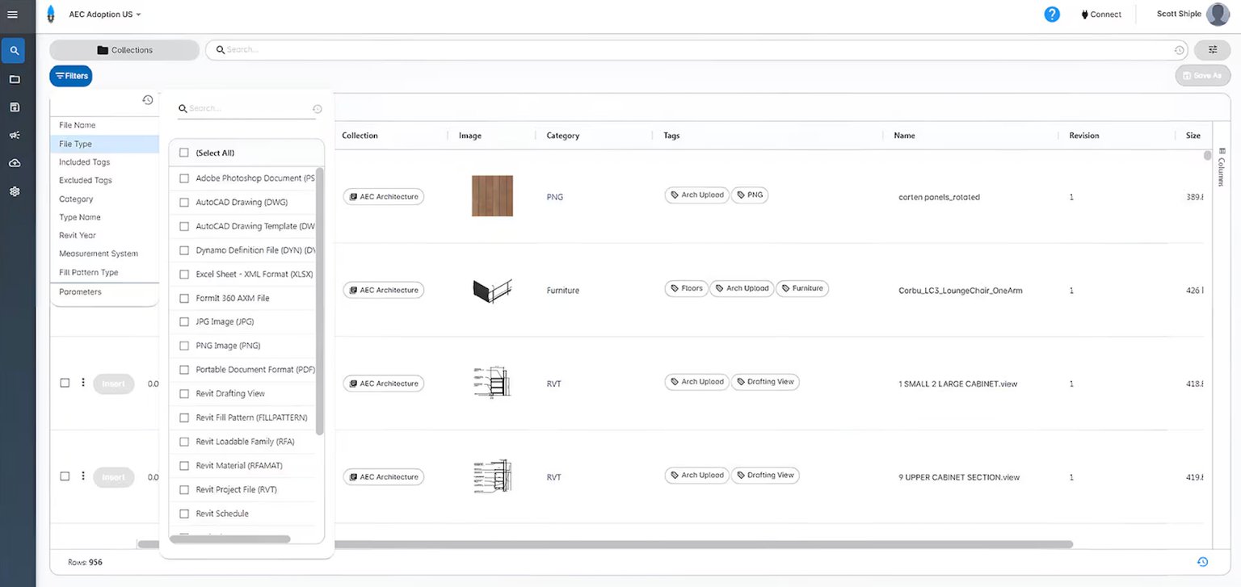Image resolution: width=1241 pixels, height=587 pixels.
Task: Select the Search icon in the left sidebar
Action: click(13, 49)
